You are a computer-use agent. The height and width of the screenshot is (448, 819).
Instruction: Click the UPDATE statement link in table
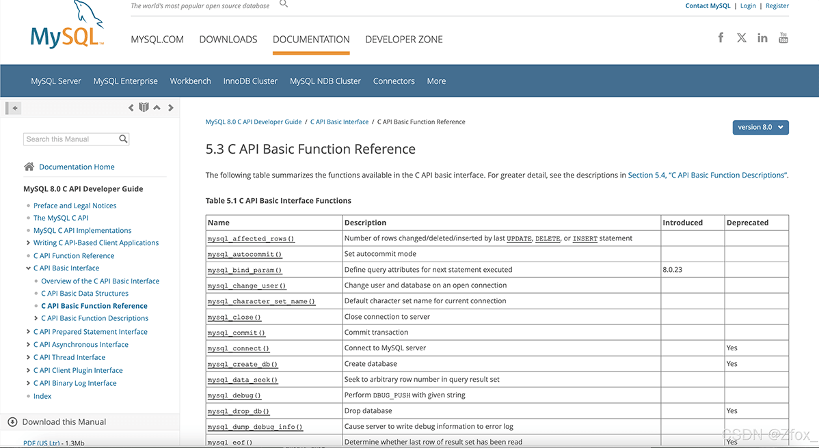tap(519, 239)
